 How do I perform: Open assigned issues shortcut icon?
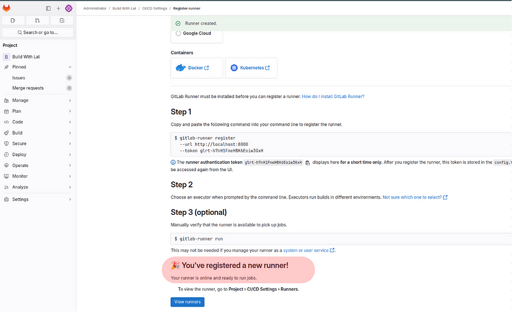click(x=13, y=20)
